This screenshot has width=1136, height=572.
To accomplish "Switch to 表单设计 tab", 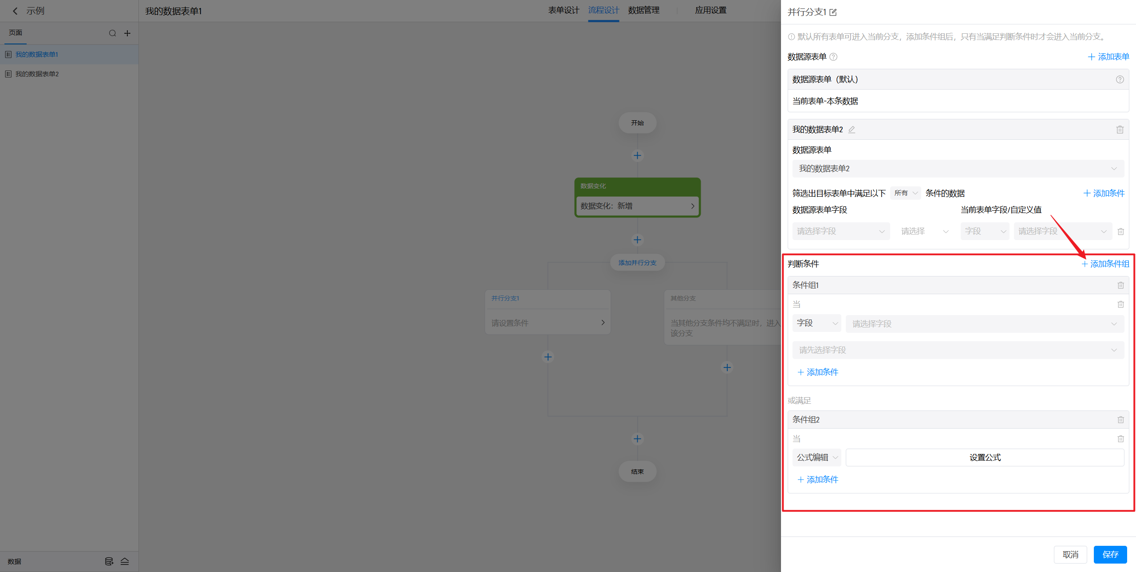I will [x=564, y=10].
